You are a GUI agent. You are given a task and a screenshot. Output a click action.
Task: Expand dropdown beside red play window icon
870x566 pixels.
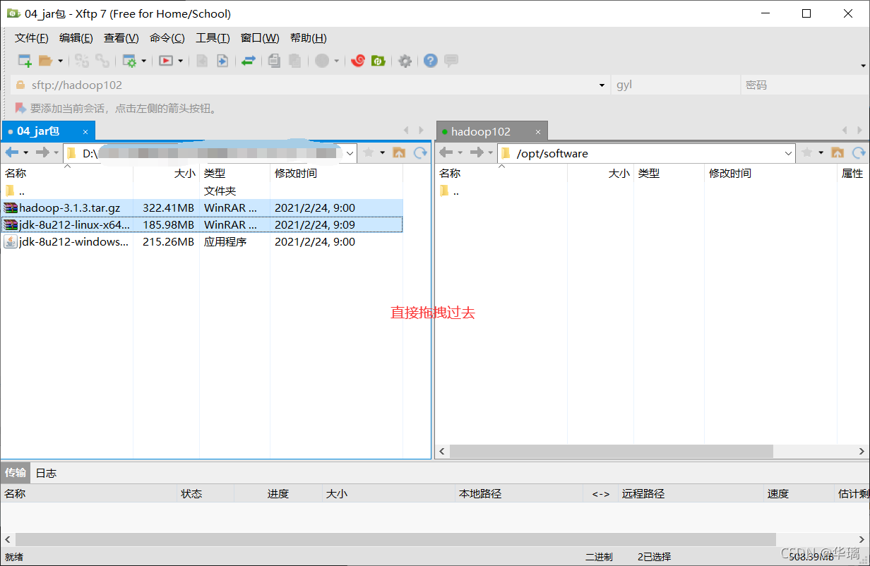(180, 61)
